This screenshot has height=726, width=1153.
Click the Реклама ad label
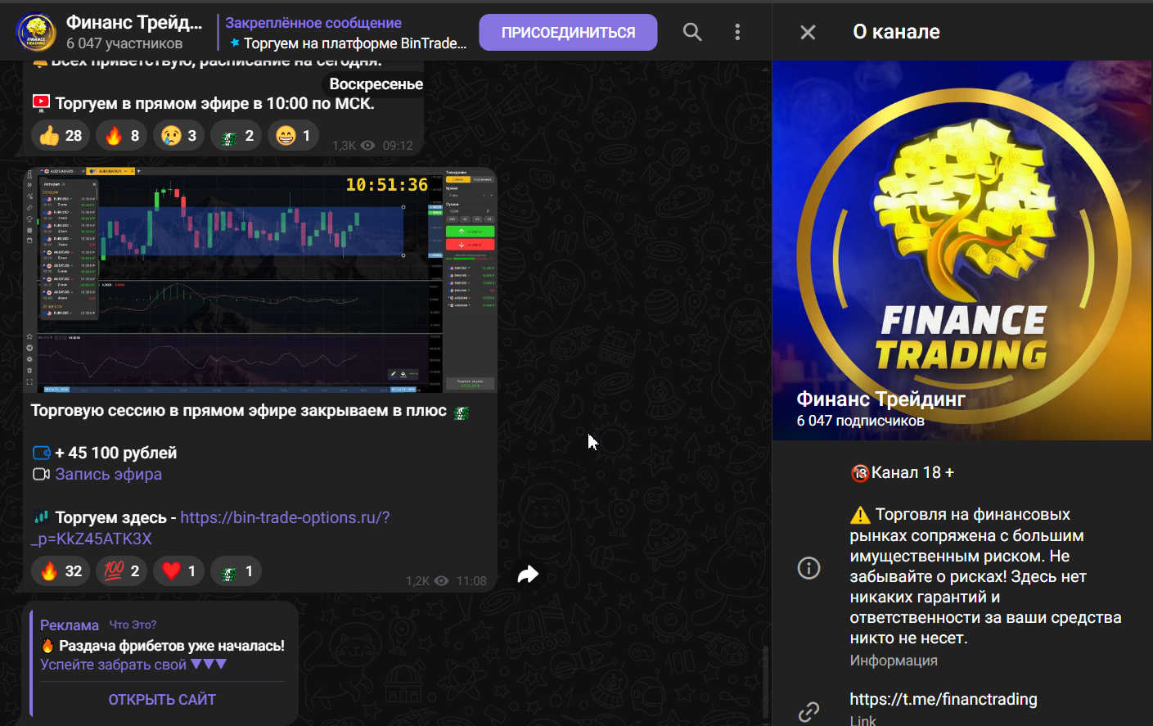tap(70, 625)
